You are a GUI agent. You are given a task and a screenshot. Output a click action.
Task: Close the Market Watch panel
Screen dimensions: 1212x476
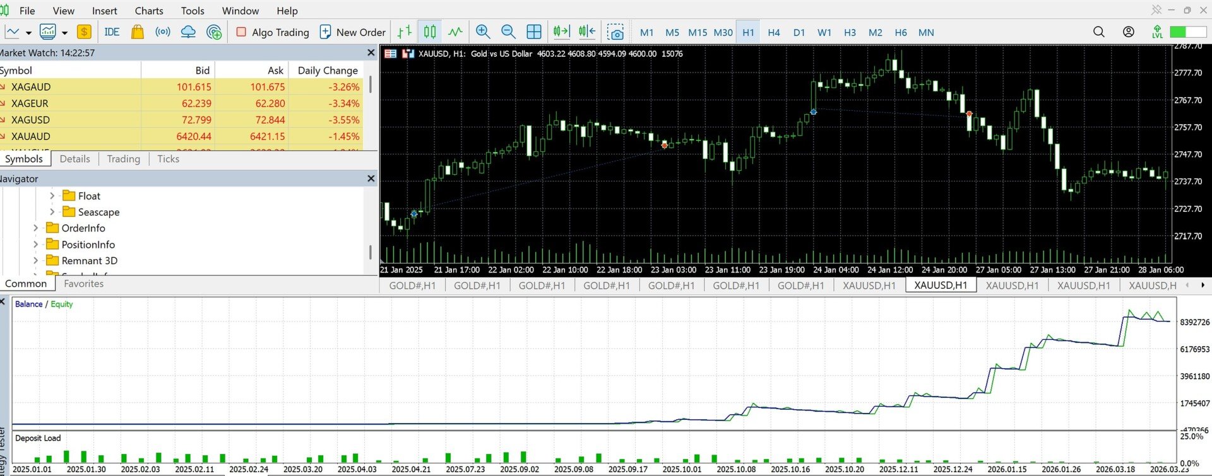pos(371,53)
